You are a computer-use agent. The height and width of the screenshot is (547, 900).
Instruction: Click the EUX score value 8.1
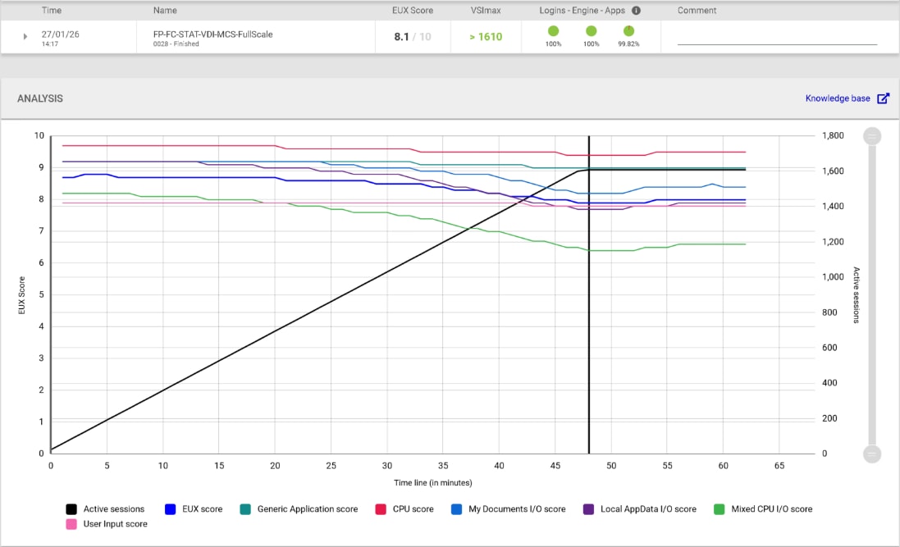(401, 37)
